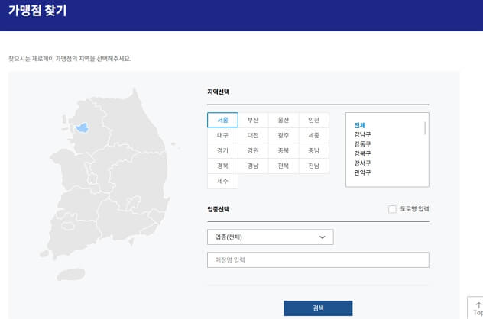This screenshot has width=483, height=319.
Task: Pick 관악구 in the district list
Action: tap(362, 172)
